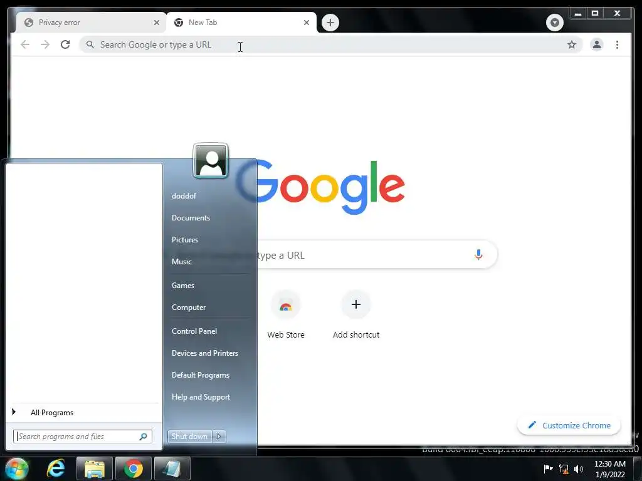Click Search programs and files field
The width and height of the screenshot is (642, 481).
tap(83, 437)
